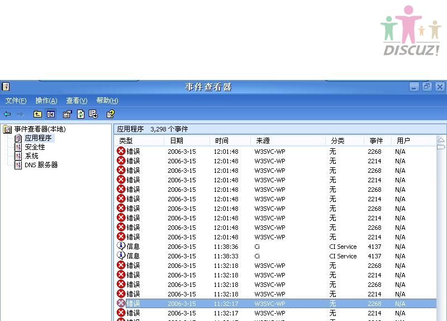Sort by the 时间 column header
This screenshot has width=447, height=321.
pos(230,140)
